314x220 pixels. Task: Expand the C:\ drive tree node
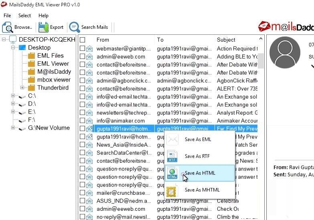tap(13, 96)
